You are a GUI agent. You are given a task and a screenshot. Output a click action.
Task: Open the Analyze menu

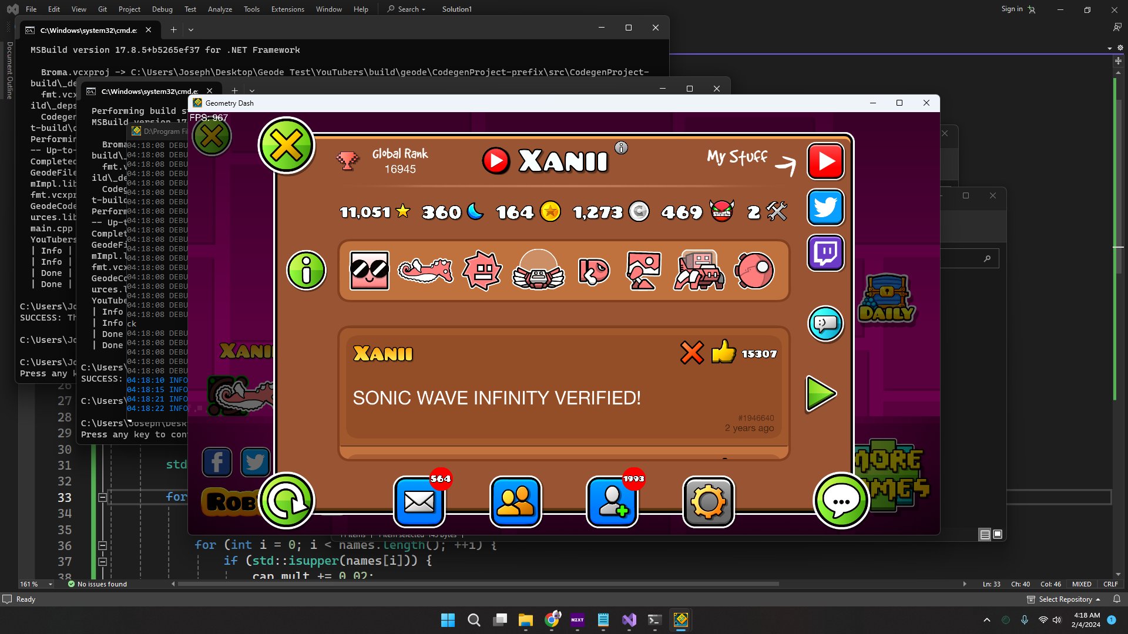pos(220,9)
